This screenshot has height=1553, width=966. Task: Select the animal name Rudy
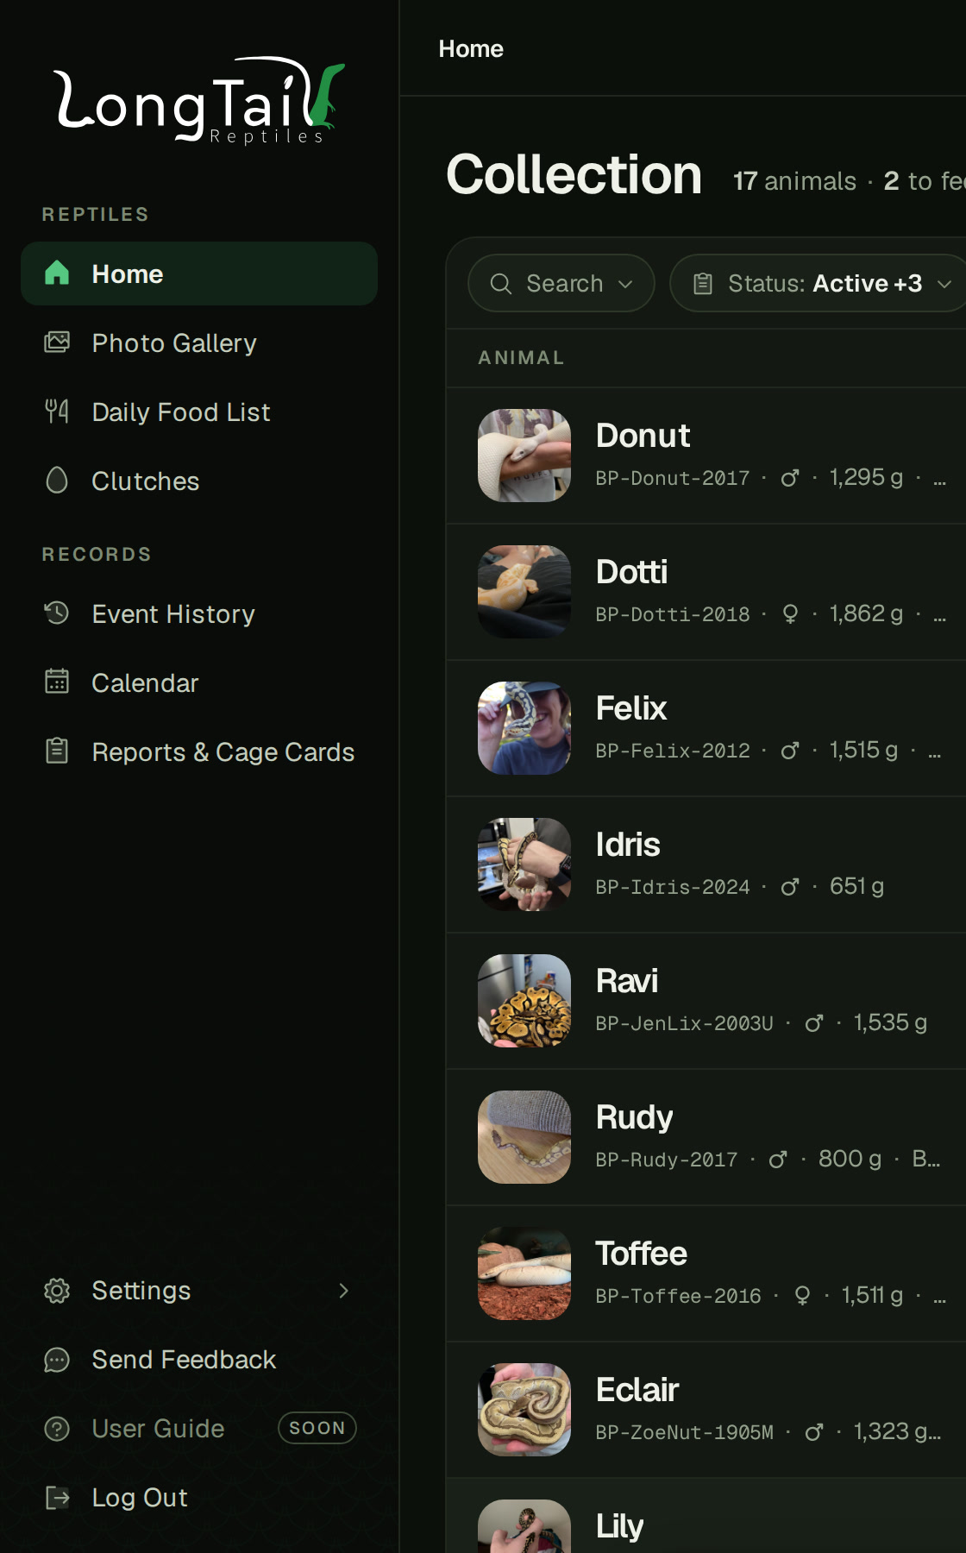click(x=634, y=1117)
